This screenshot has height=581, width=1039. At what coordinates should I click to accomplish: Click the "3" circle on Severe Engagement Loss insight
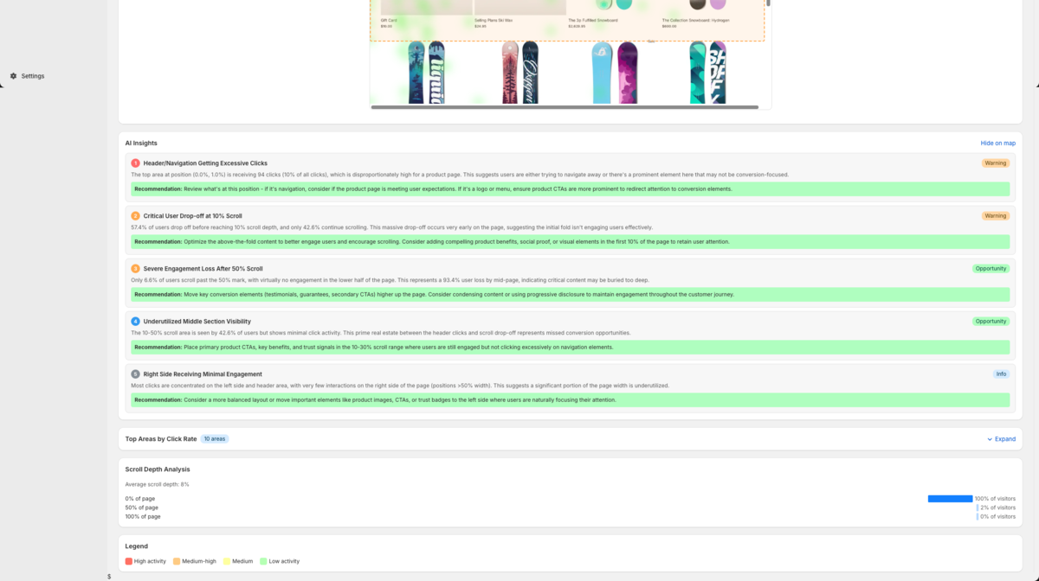134,268
